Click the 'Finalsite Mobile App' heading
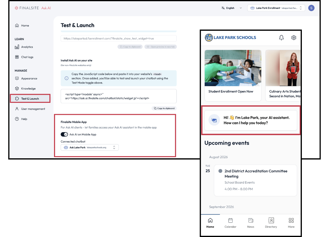 tap(74, 122)
